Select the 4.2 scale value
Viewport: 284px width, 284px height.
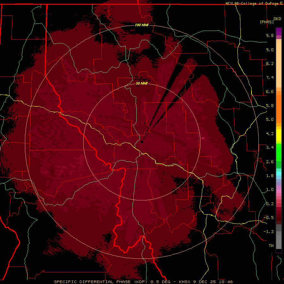[x=270, y=134]
